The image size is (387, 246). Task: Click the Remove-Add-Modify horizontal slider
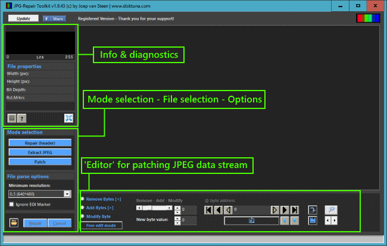click(155, 209)
